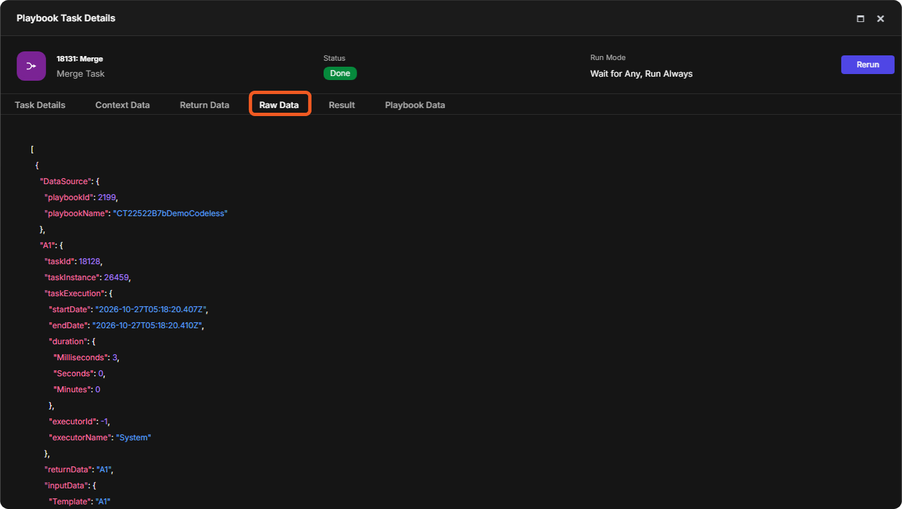
Task: Click the "Milliseconds" JSON key
Action: 81,358
